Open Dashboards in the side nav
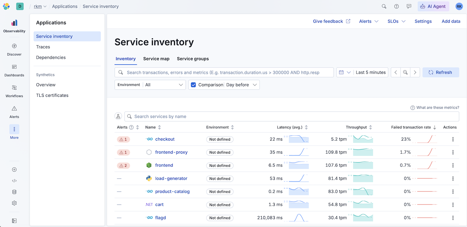Screen dimensions: 467x227 14,70
